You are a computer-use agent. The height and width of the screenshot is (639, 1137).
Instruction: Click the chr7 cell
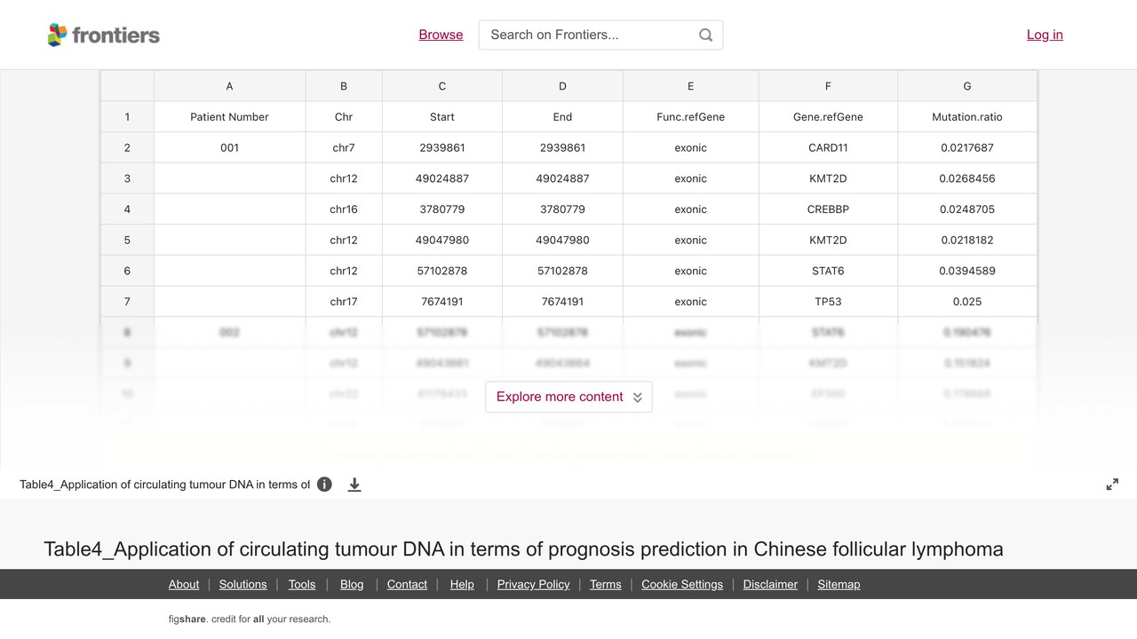pyautogui.click(x=344, y=148)
